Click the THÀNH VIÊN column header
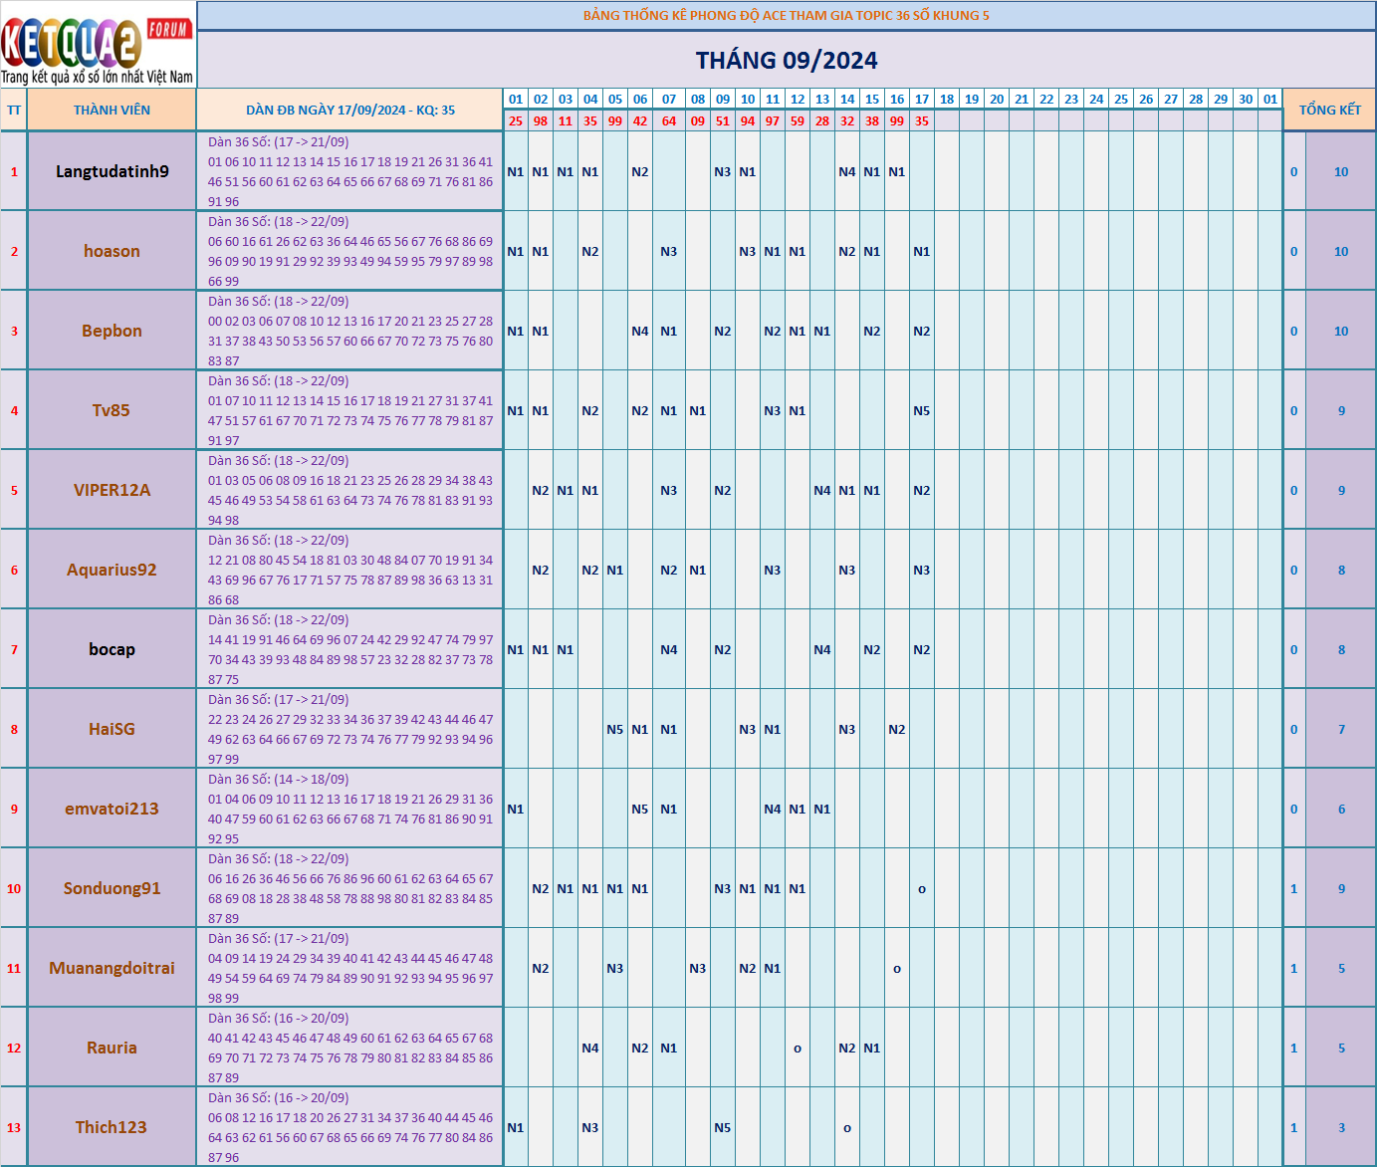This screenshot has height=1167, width=1377. point(112,111)
